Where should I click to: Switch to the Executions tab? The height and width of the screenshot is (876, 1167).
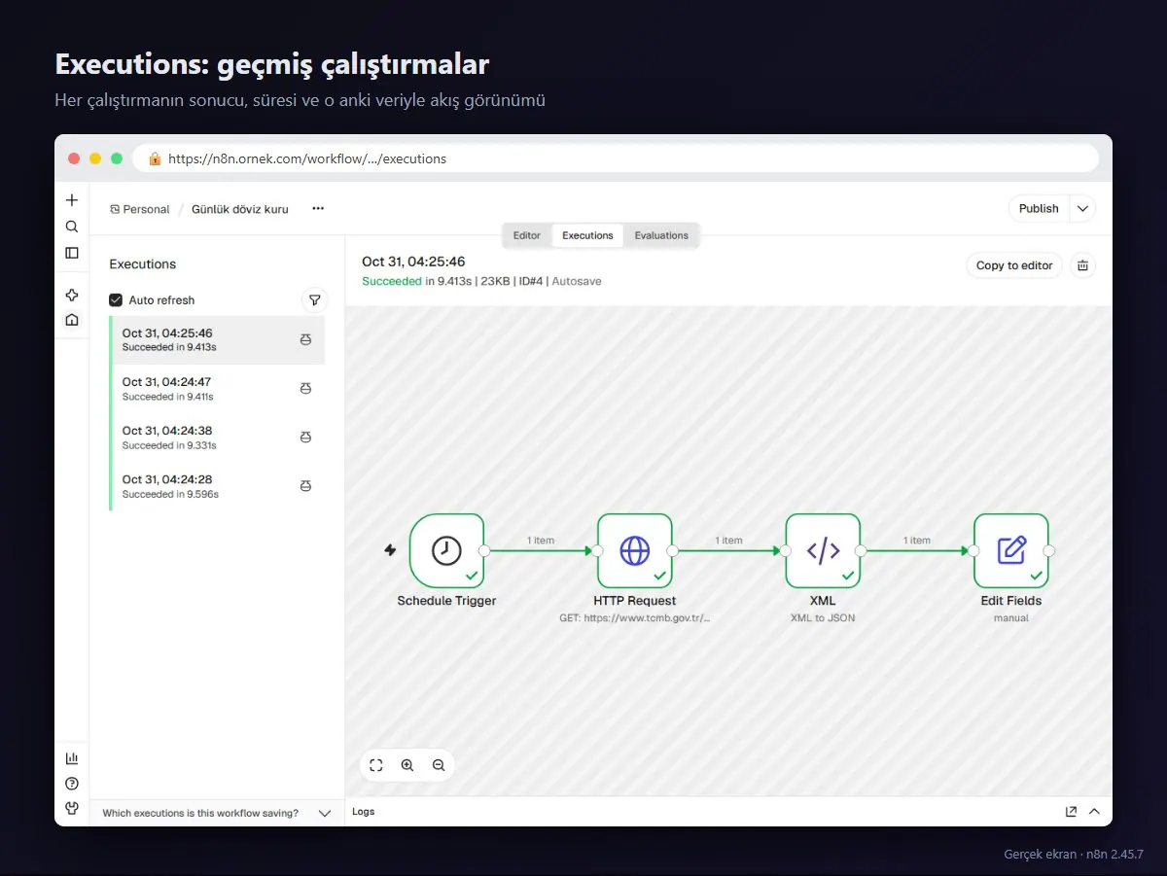click(x=587, y=235)
